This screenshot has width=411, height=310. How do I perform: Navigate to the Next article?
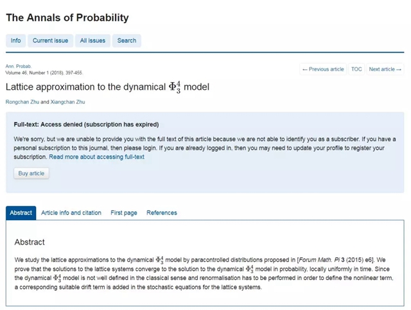pyautogui.click(x=385, y=69)
